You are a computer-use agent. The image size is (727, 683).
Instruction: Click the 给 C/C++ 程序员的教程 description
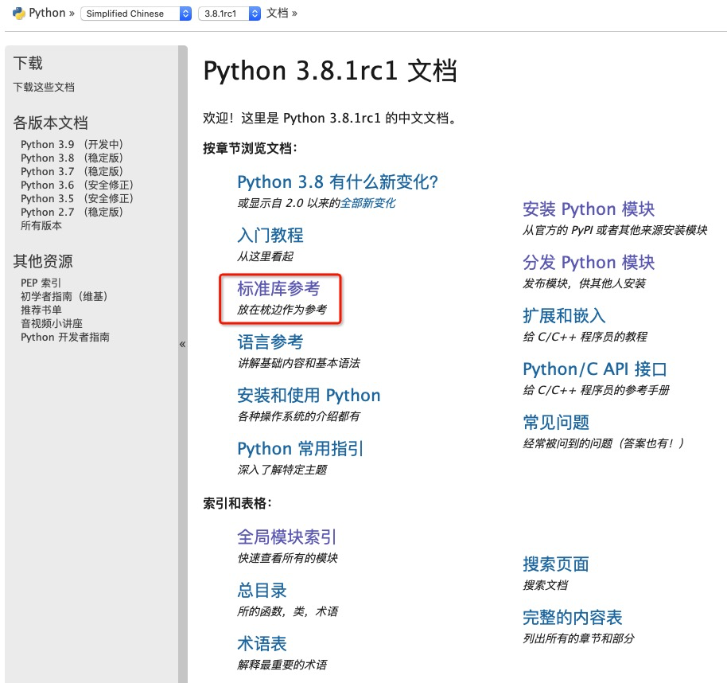585,337
